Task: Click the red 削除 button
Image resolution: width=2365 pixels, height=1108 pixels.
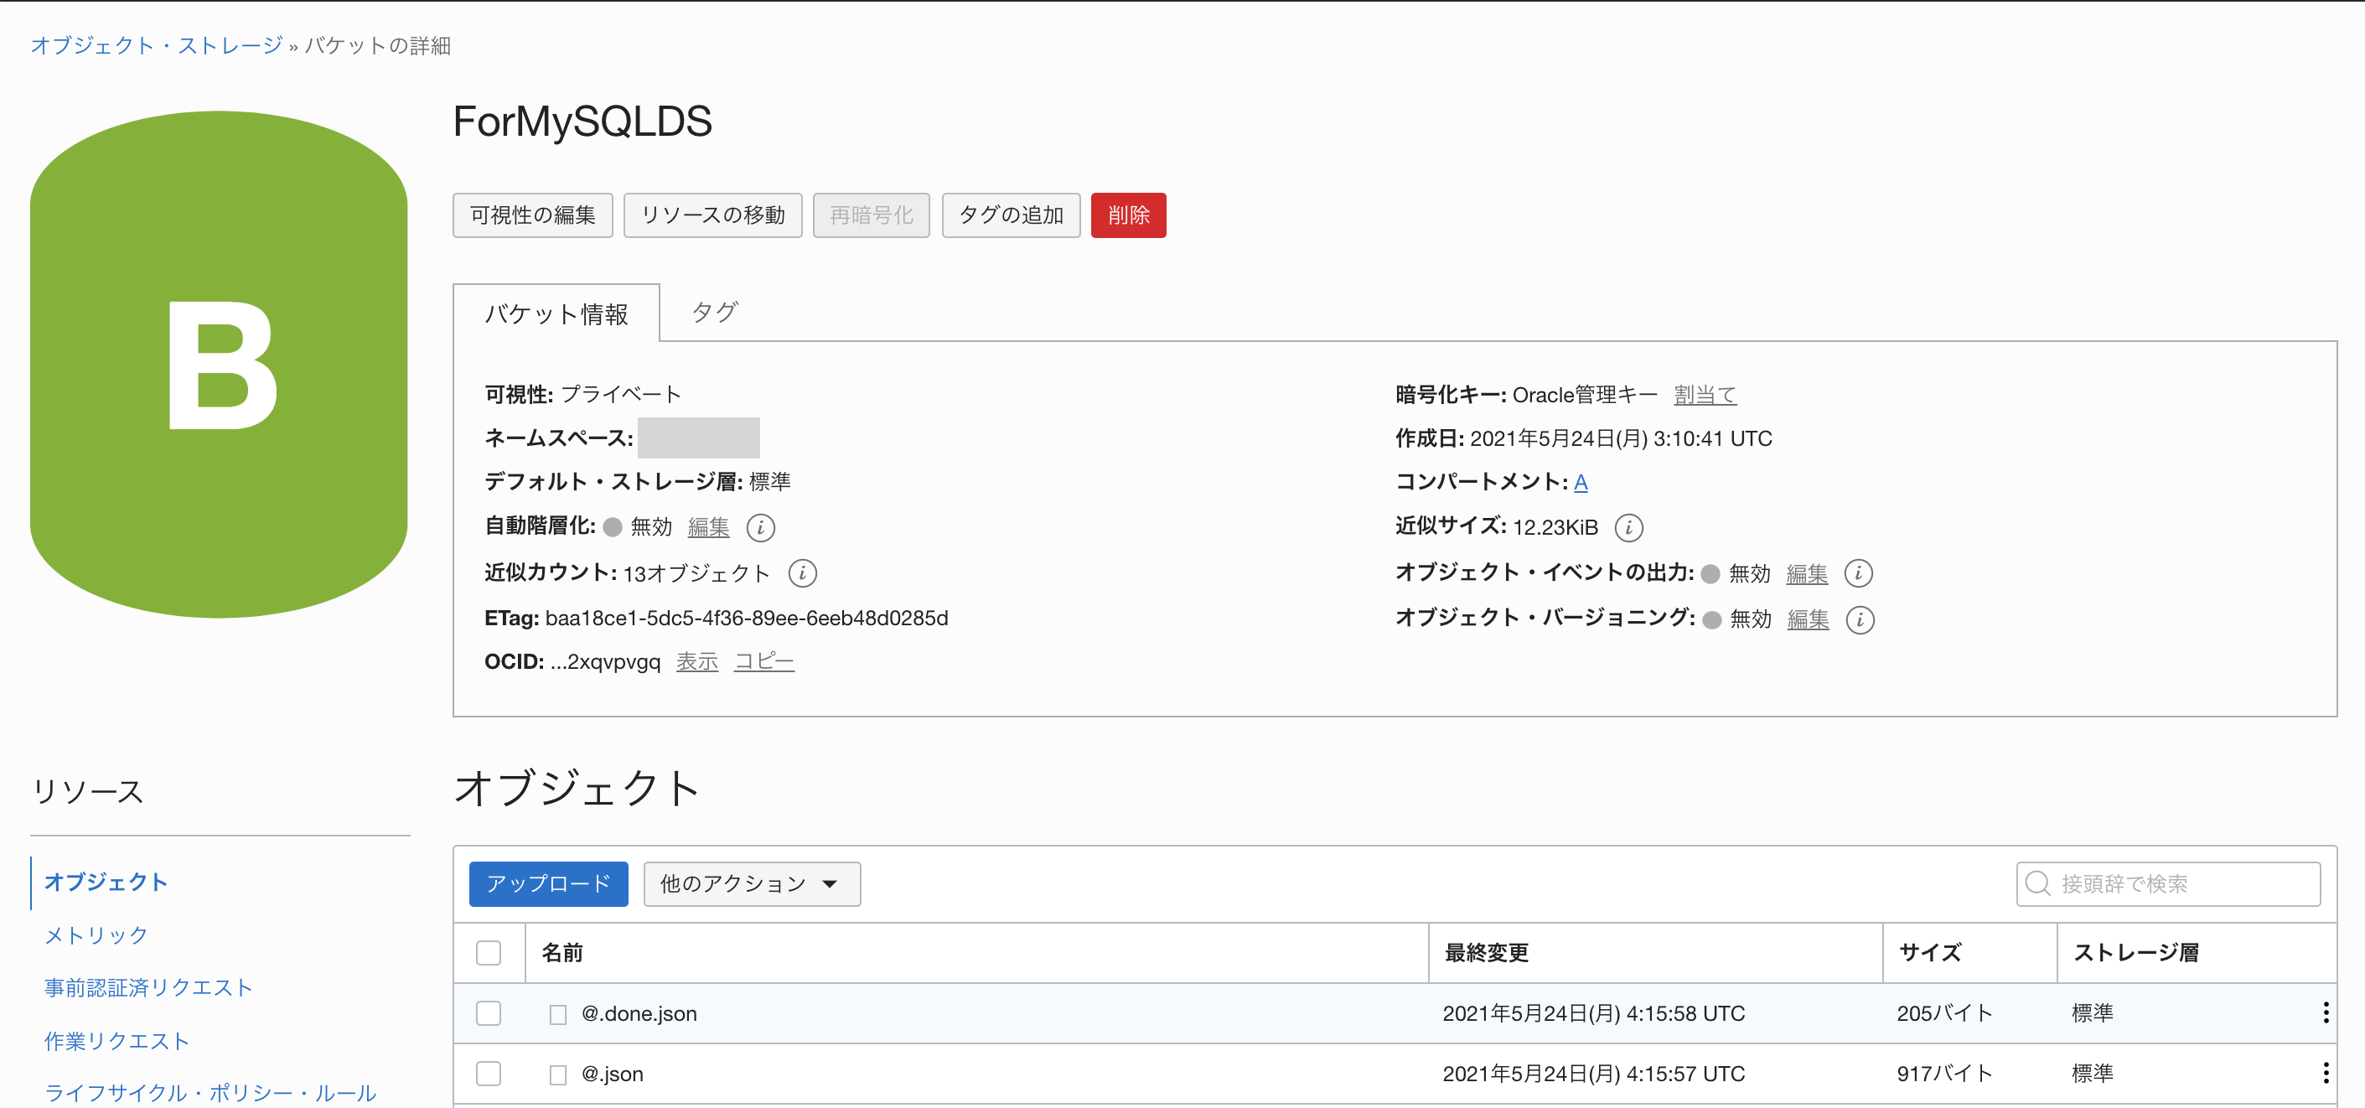Action: point(1128,215)
